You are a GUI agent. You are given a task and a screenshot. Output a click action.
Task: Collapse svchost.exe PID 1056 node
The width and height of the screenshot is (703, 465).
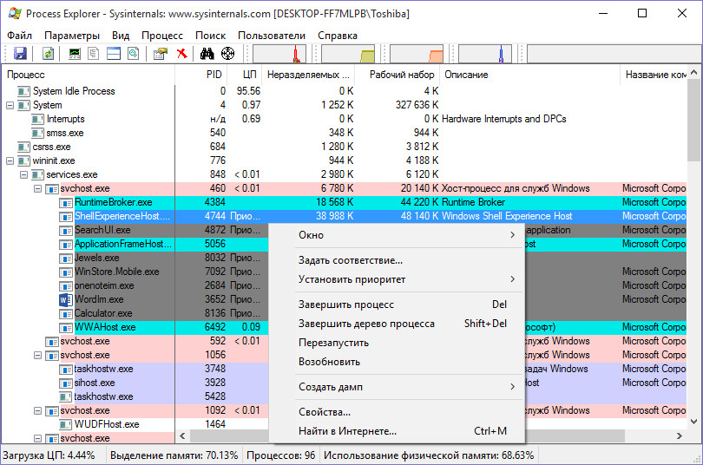37,355
